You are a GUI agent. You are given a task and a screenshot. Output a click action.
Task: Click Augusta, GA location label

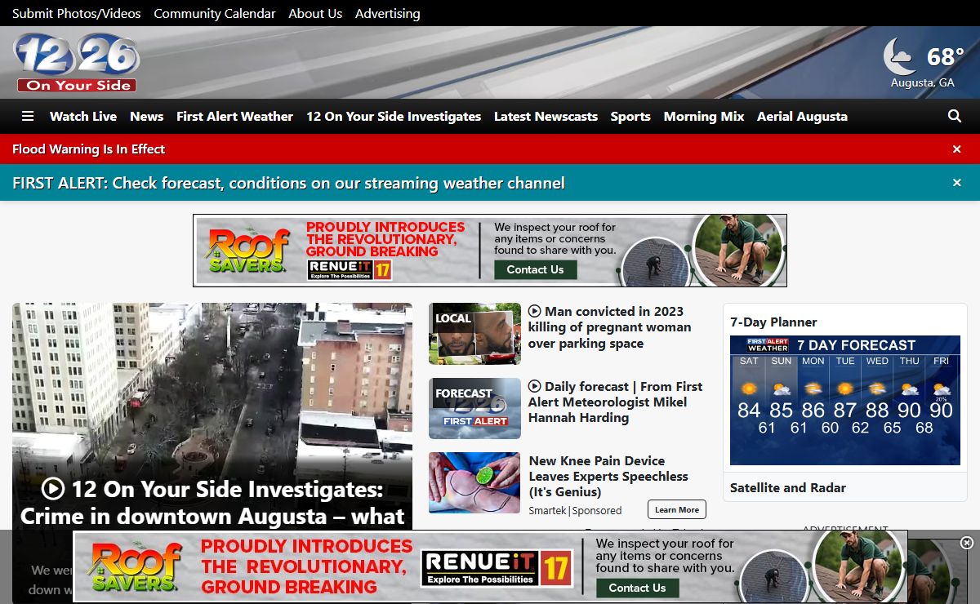[x=922, y=83]
